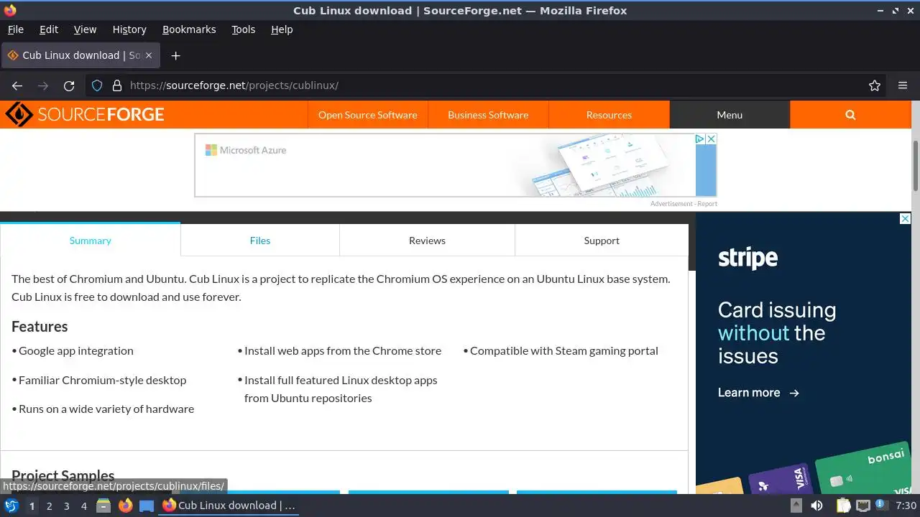Click 'Familiar Chromium-style desktop' bullet
The height and width of the screenshot is (517, 920).
click(x=102, y=380)
